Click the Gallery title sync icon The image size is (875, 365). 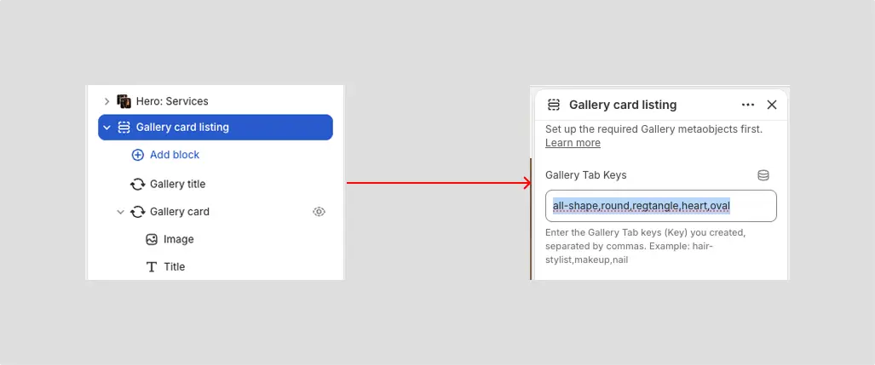coord(137,185)
